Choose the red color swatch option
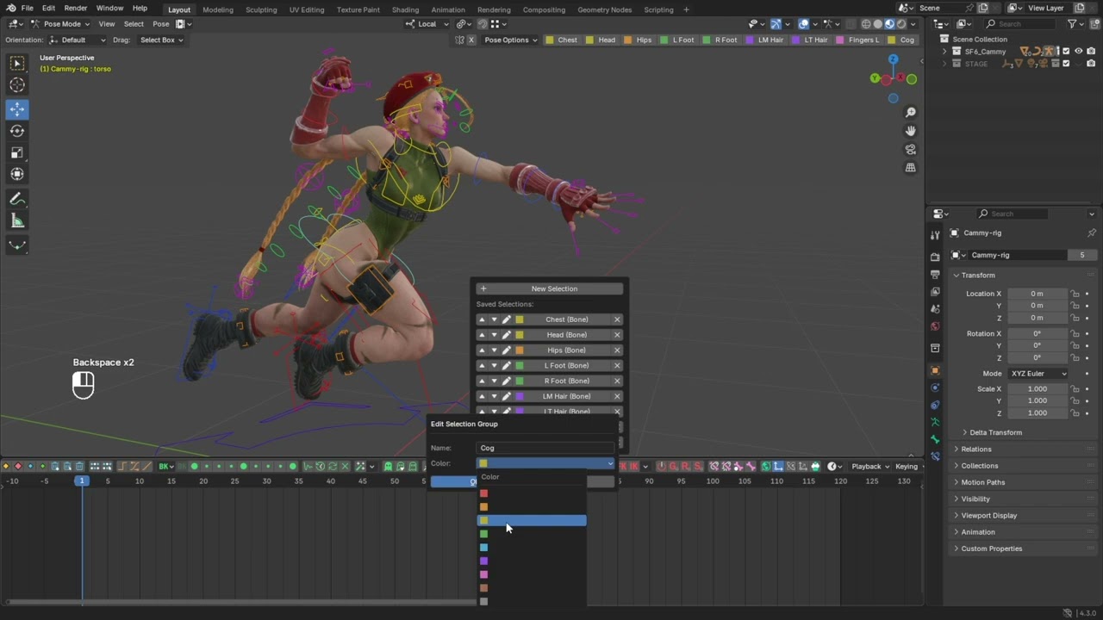Viewport: 1103px width, 620px height. [484, 493]
